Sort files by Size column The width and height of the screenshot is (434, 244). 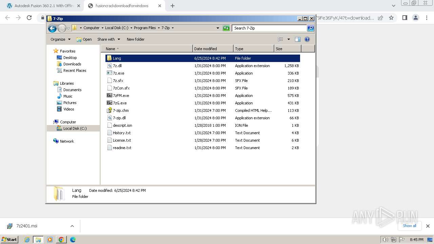point(288,49)
